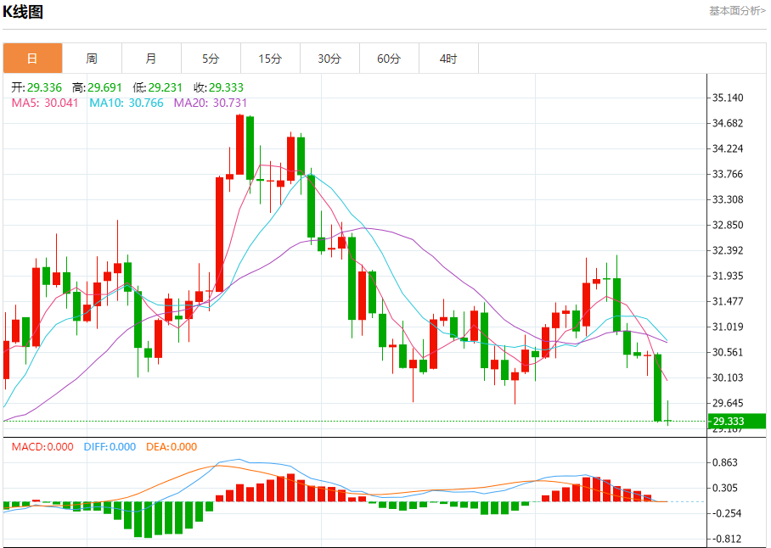Switch to the 周 weekly tab
The image size is (771, 548).
tap(92, 59)
